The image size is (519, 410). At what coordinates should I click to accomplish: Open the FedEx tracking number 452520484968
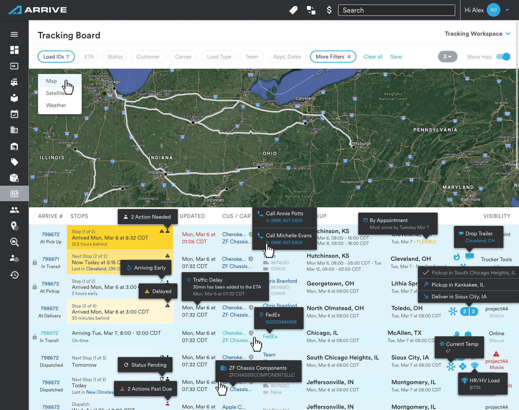pos(281,322)
